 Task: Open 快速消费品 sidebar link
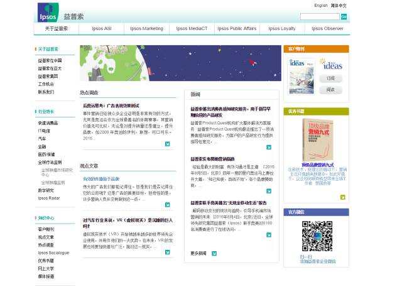pos(48,123)
